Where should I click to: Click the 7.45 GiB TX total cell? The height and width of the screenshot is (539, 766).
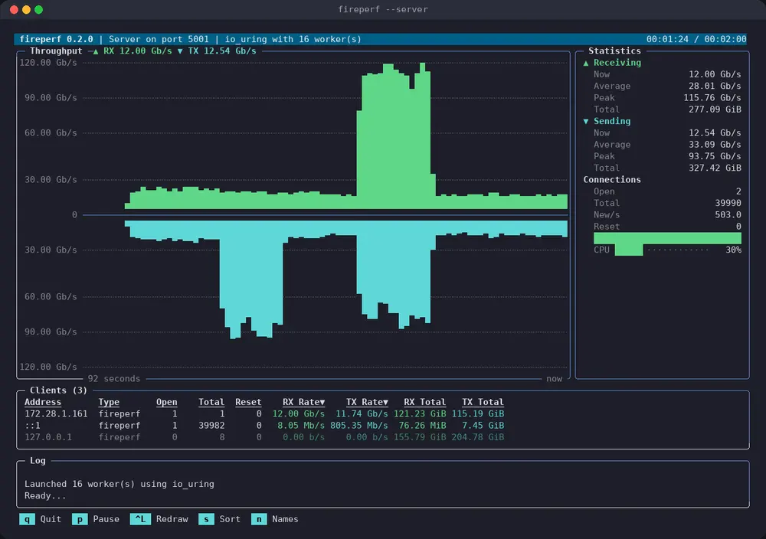coord(483,425)
